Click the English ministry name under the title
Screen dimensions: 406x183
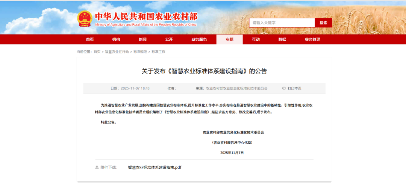[146, 25]
